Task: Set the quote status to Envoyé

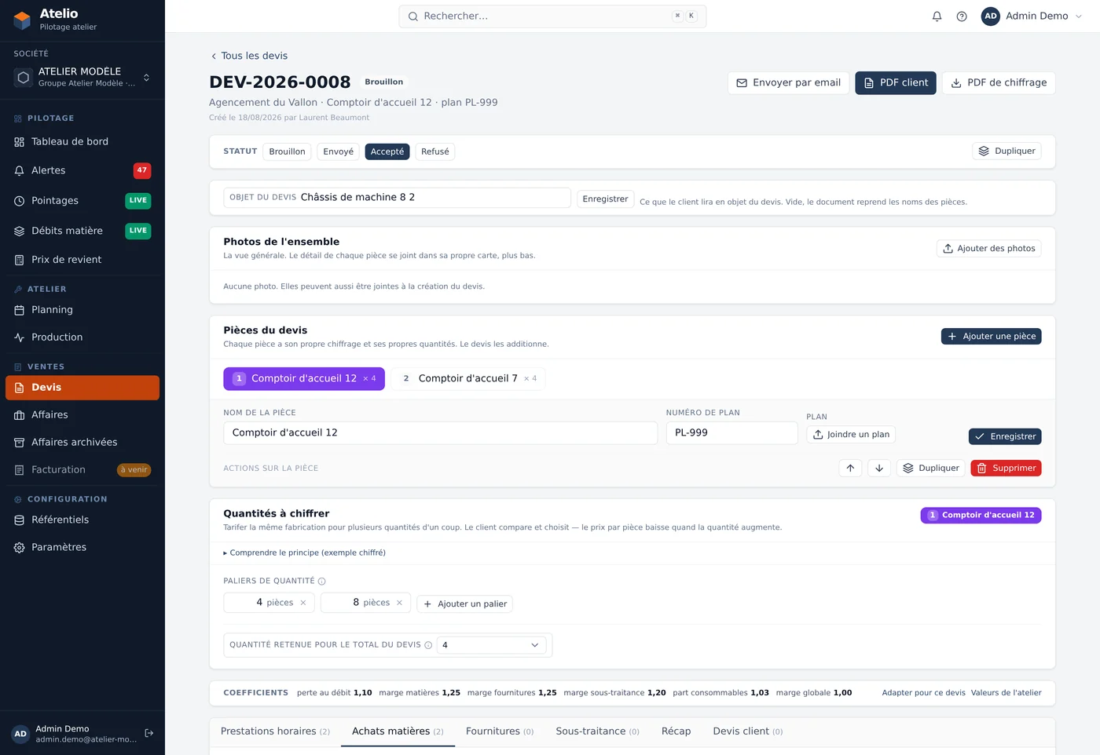Action: pyautogui.click(x=339, y=151)
